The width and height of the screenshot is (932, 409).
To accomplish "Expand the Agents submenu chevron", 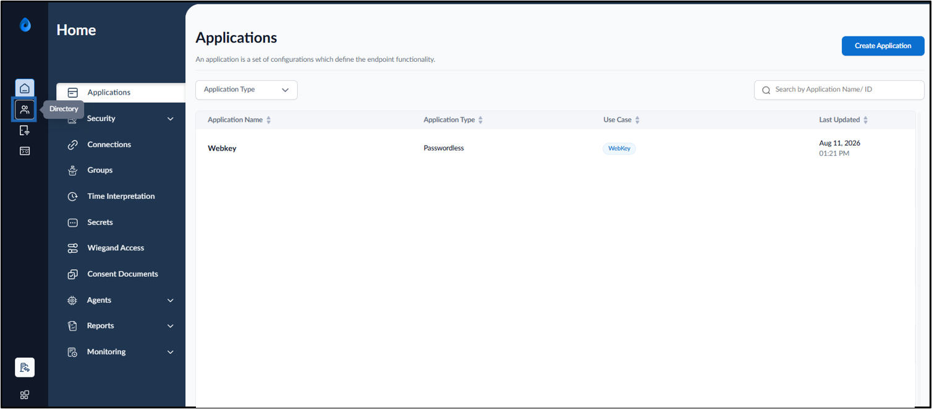I will tap(171, 300).
